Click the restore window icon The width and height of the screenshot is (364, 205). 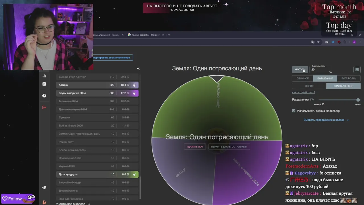click(x=352, y=35)
